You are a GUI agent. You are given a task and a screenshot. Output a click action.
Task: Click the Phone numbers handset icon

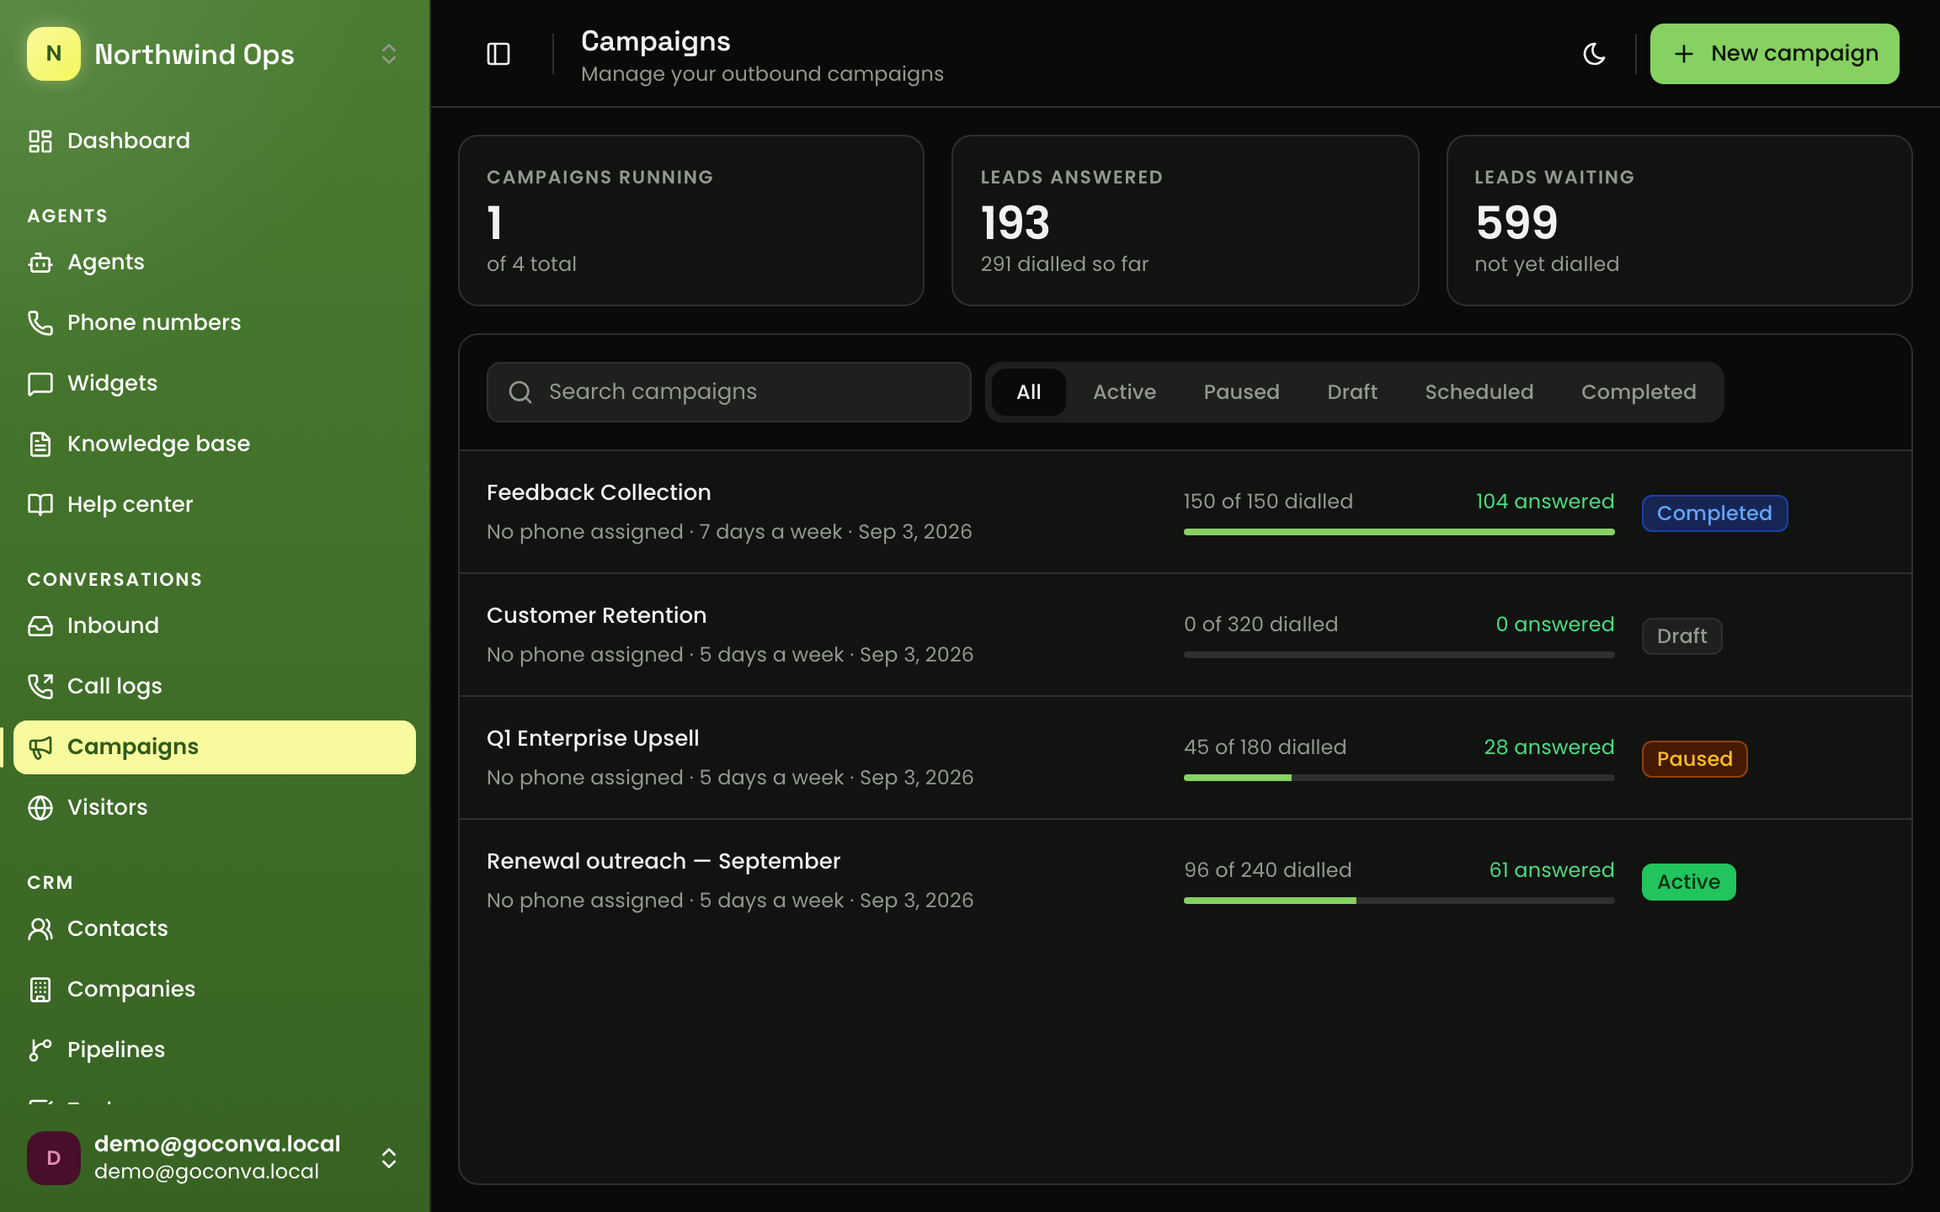[40, 322]
